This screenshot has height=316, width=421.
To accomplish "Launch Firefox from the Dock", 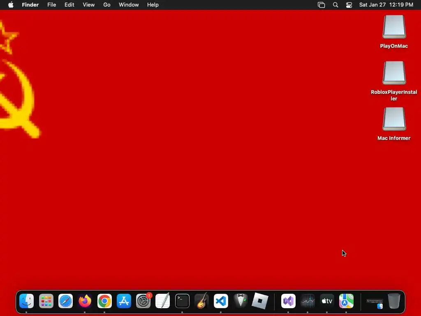I will 85,301.
